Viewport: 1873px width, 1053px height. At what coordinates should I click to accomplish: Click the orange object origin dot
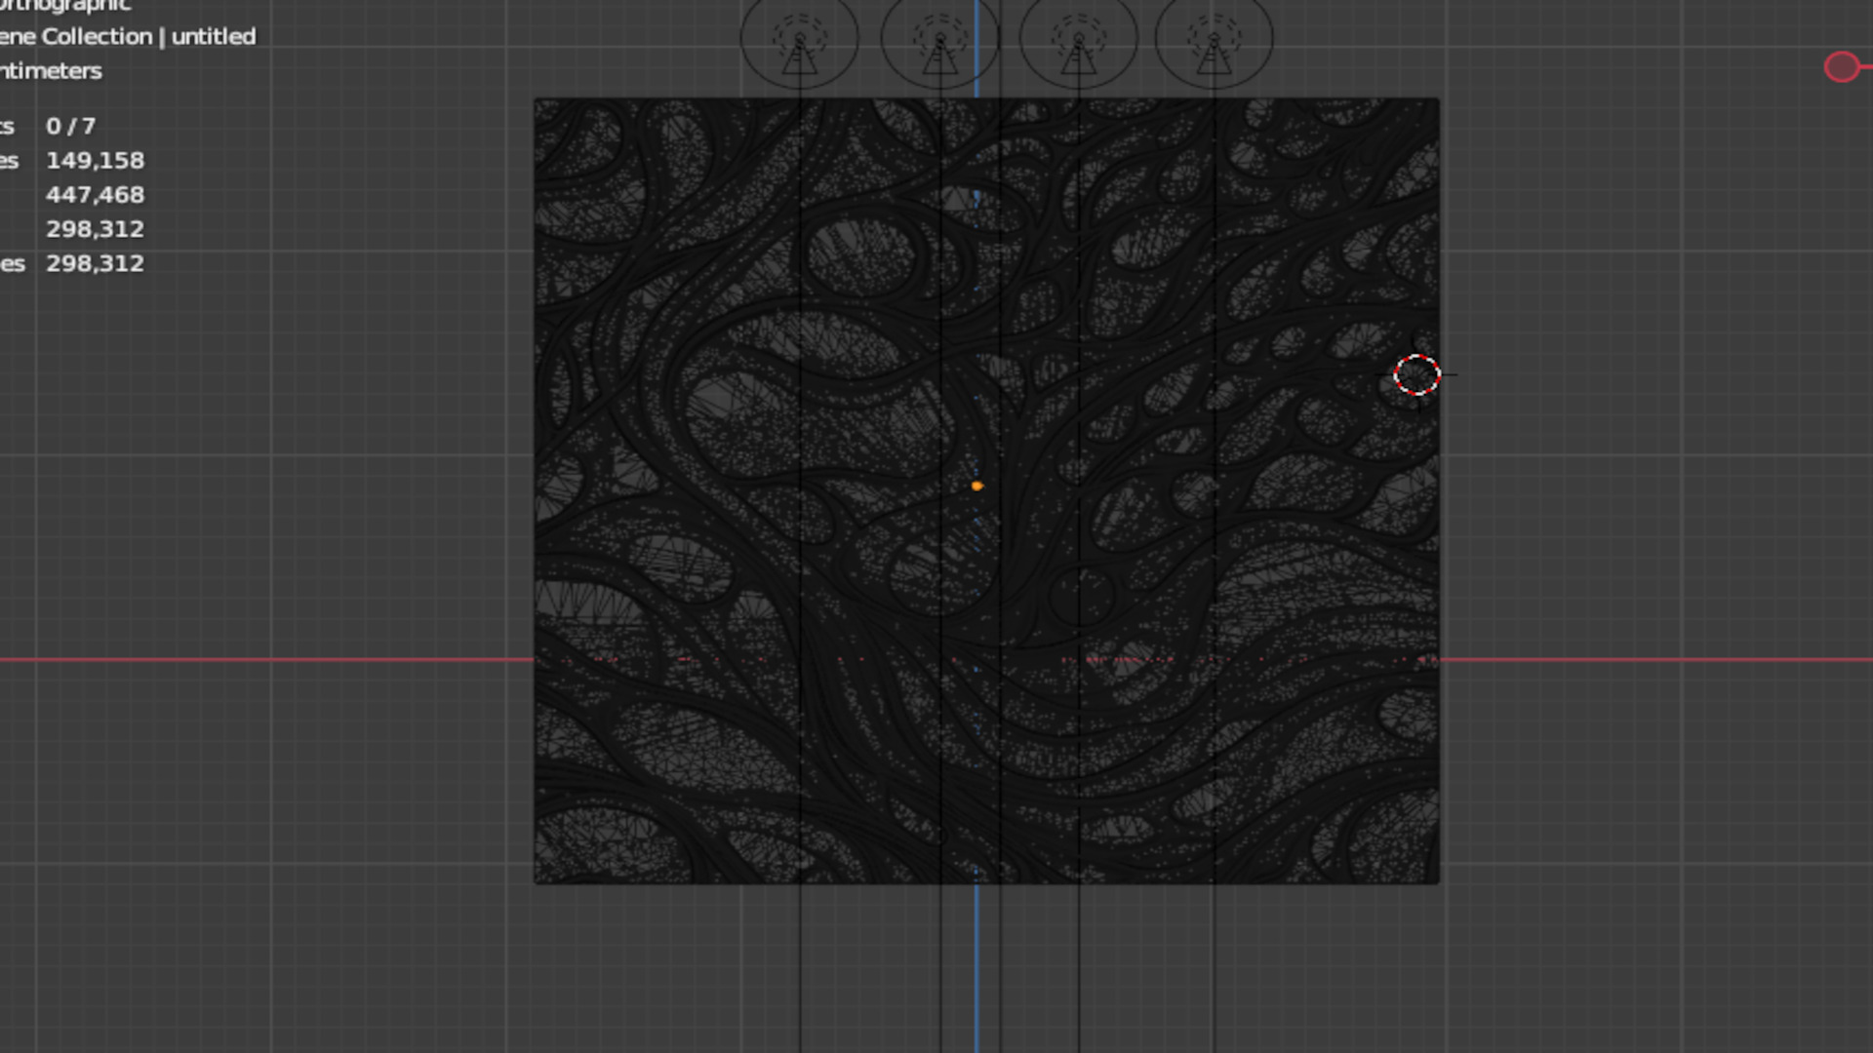[976, 486]
